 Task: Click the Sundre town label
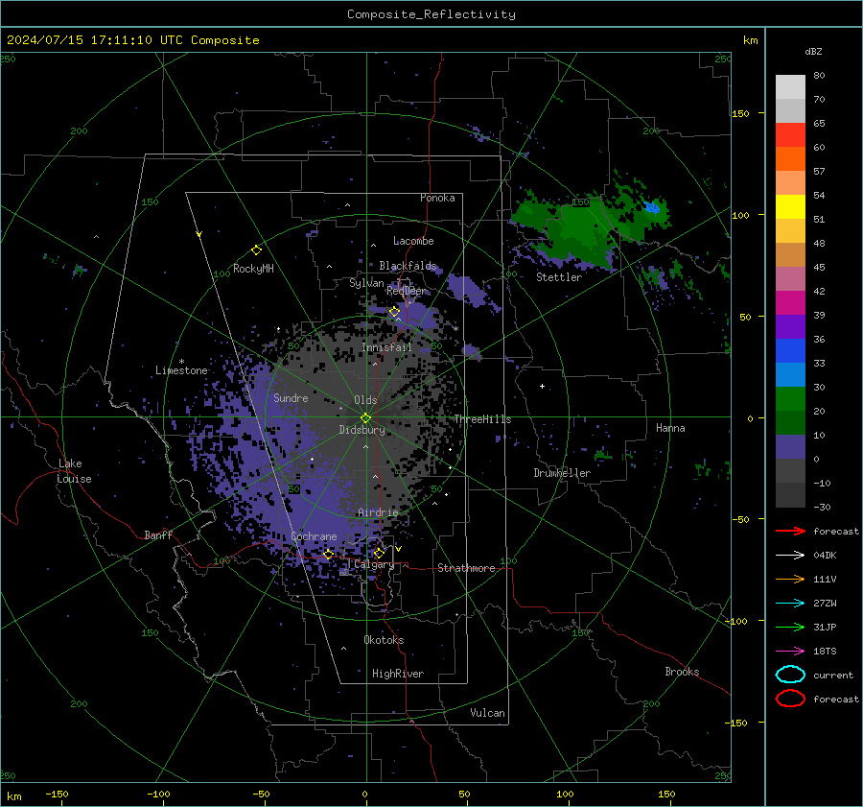[x=291, y=397]
